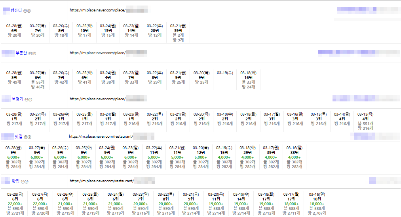Screen dimensions: 401x217
Task: Select the ⓟ icon beside 보청기
Action: coord(30,100)
